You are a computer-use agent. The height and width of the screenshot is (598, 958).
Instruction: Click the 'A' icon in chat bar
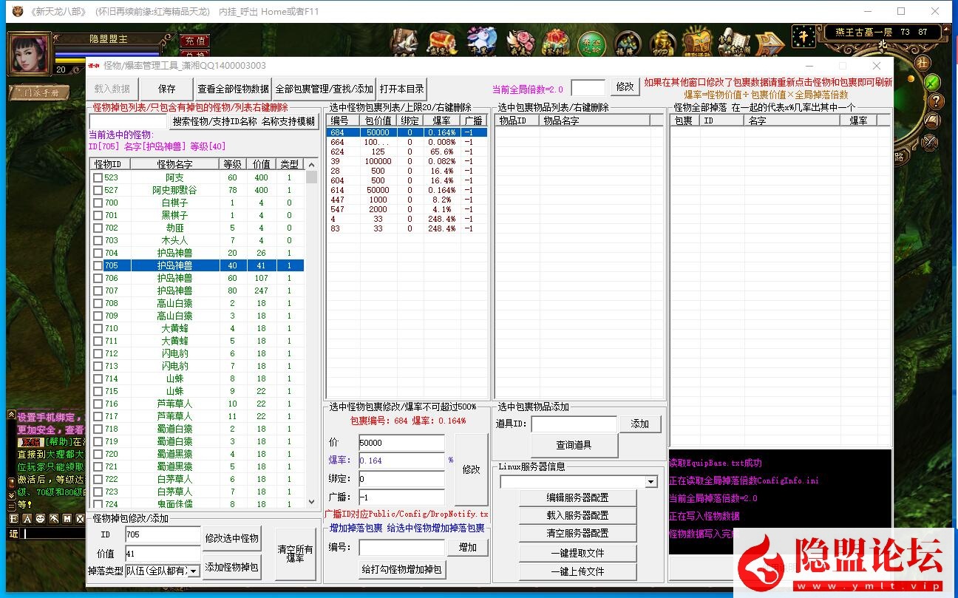[x=27, y=519]
